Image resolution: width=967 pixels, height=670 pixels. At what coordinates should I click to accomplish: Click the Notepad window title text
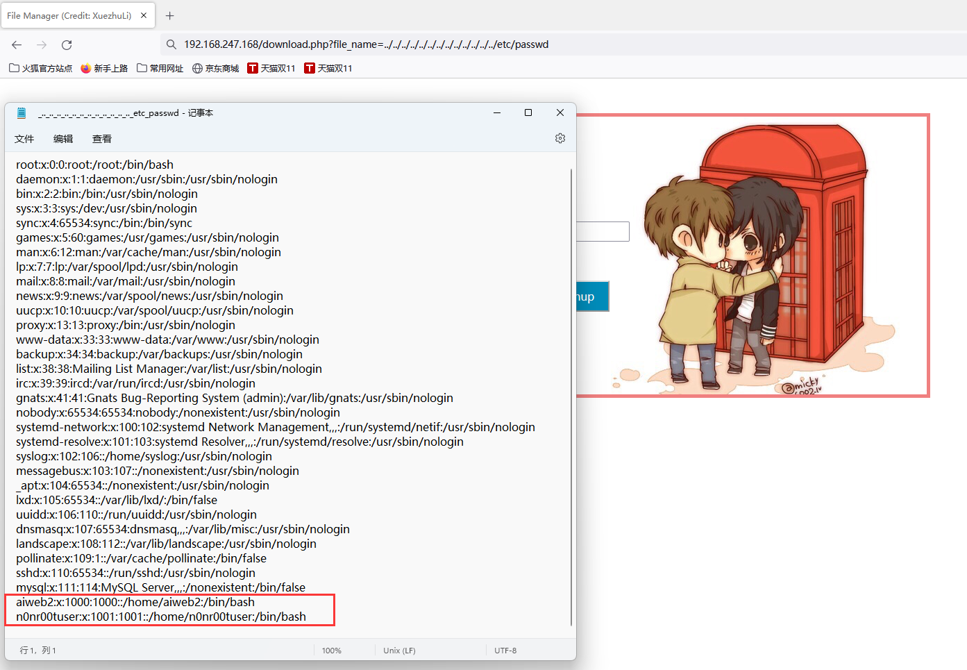pos(126,113)
